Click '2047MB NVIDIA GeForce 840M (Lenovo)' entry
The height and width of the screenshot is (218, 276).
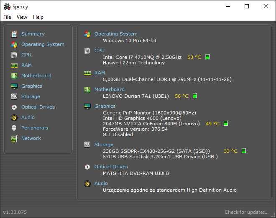pos(151,124)
